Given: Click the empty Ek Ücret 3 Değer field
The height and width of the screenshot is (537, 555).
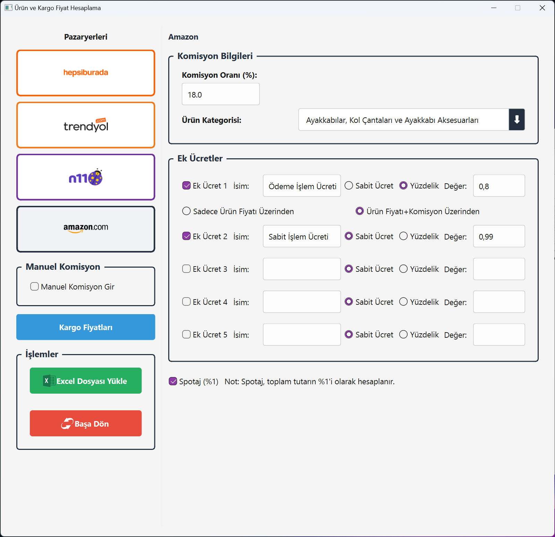Looking at the screenshot, I should coord(499,269).
